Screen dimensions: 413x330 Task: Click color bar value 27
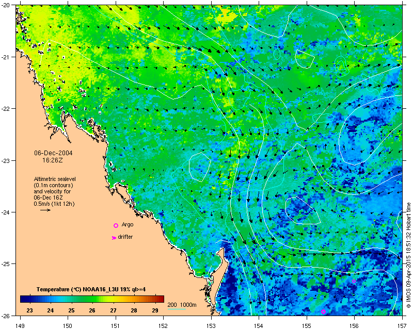113,310
